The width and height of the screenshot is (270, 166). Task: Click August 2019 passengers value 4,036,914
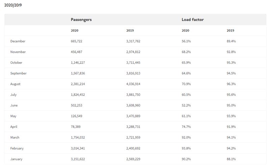coord(133,84)
